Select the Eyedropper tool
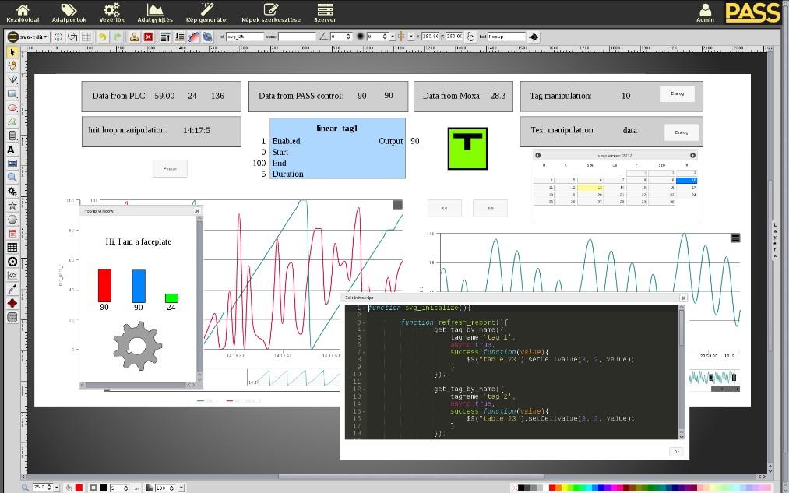 pyautogui.click(x=12, y=289)
